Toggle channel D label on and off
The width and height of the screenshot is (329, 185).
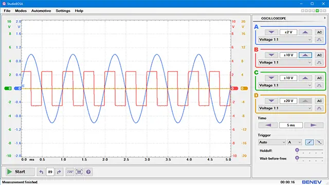256,96
